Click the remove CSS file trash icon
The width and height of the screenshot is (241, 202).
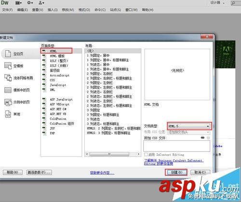(208, 138)
